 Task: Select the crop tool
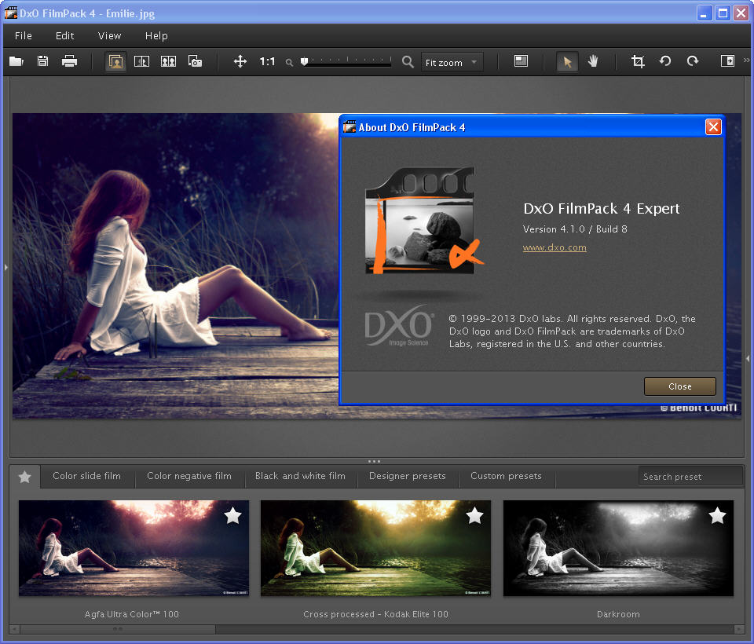coord(638,61)
